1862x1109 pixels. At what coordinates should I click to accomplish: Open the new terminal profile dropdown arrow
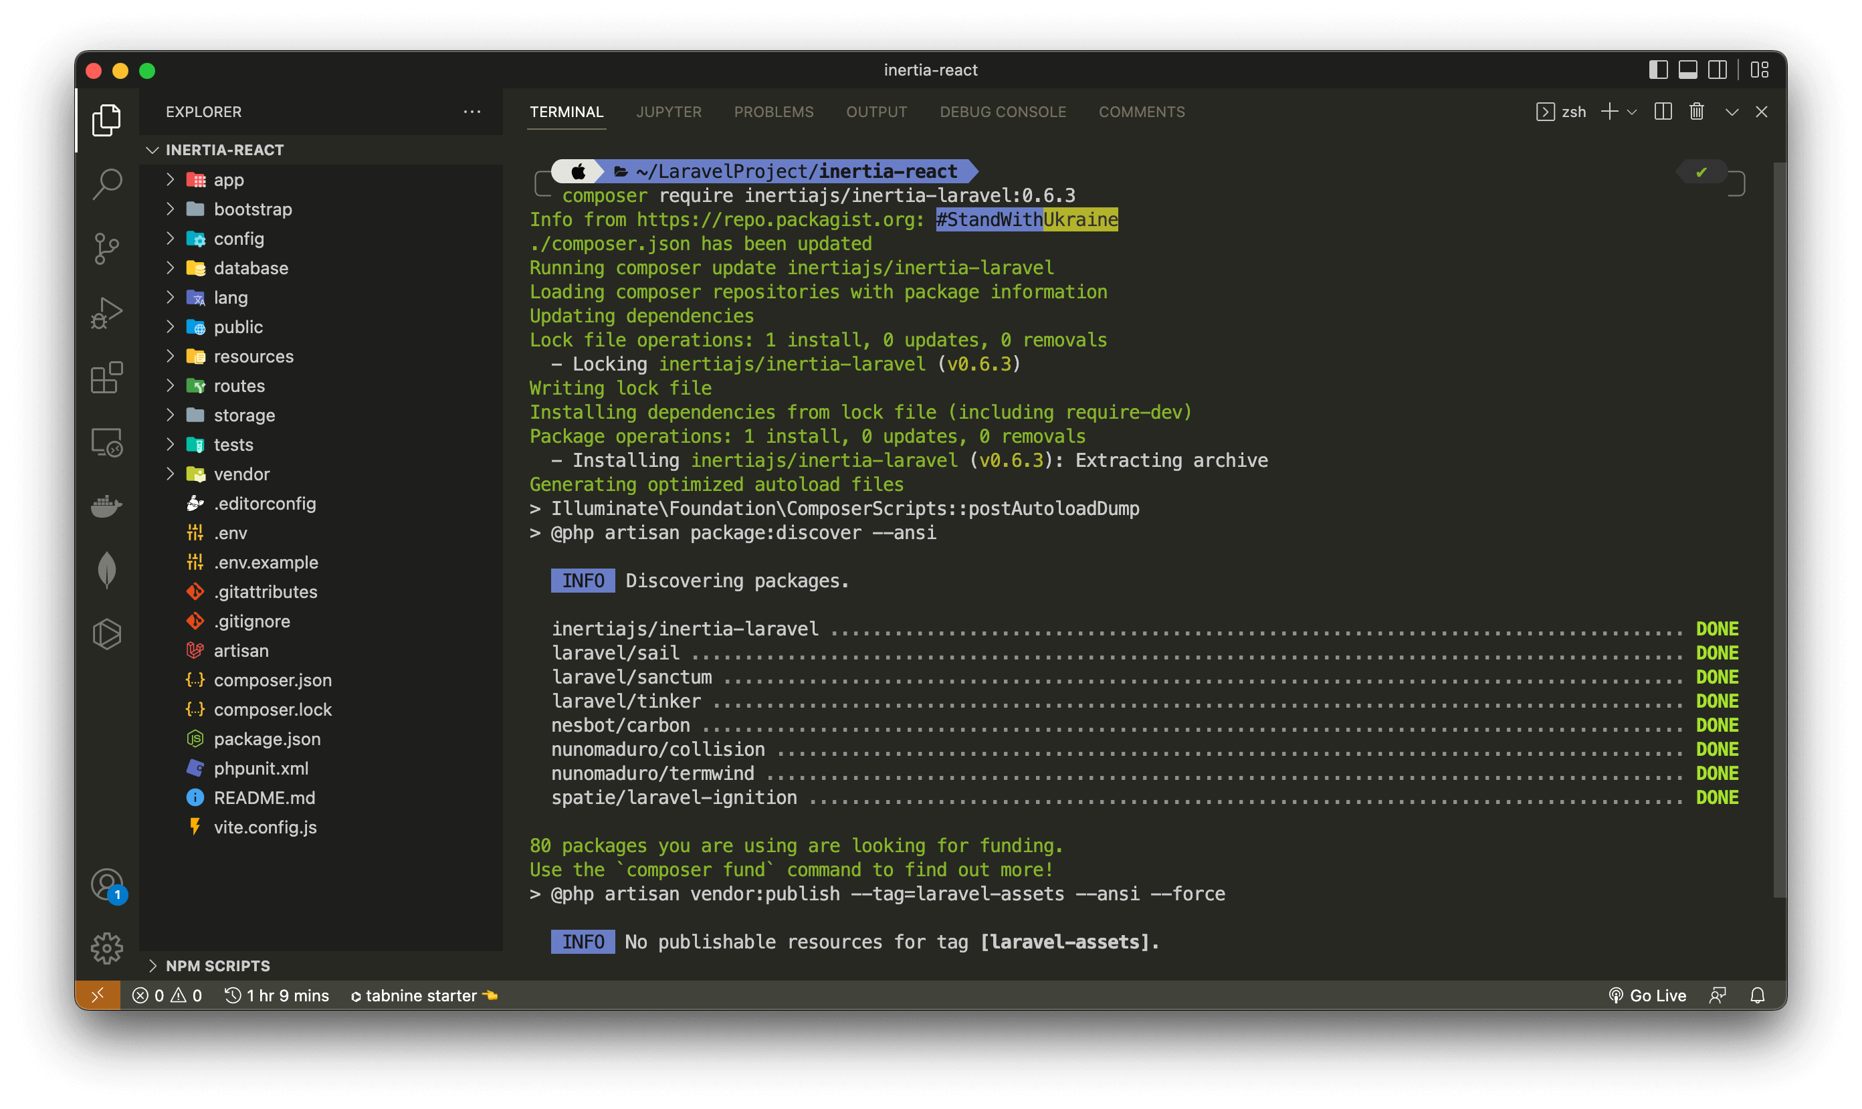(x=1632, y=112)
